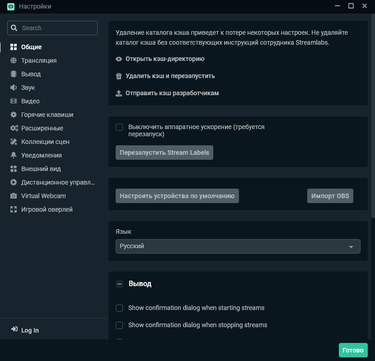Enable disabling hardware acceleration checkbox
The height and width of the screenshot is (361, 375).
[119, 127]
